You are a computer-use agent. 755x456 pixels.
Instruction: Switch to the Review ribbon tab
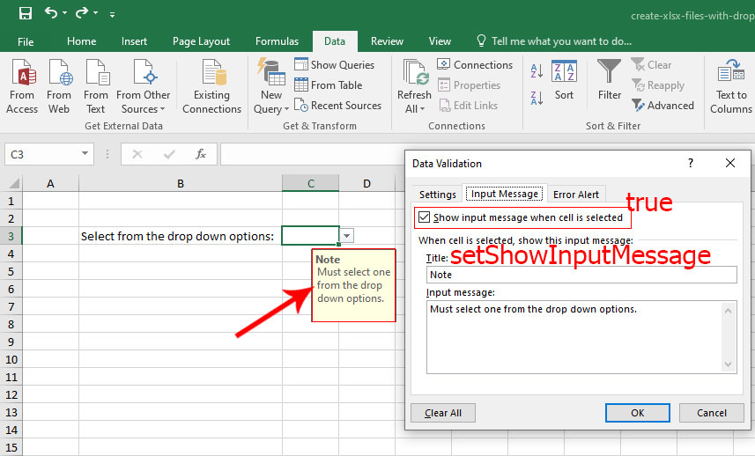coord(387,41)
